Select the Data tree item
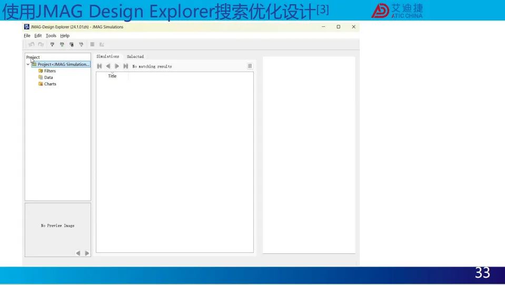Screen dimensions: 505x285 (46, 77)
